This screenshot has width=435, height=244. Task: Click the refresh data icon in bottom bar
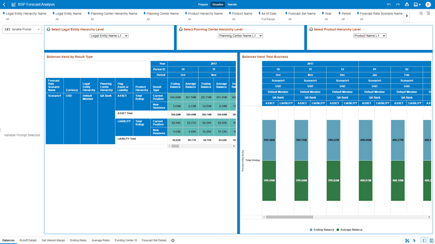tap(414, 241)
